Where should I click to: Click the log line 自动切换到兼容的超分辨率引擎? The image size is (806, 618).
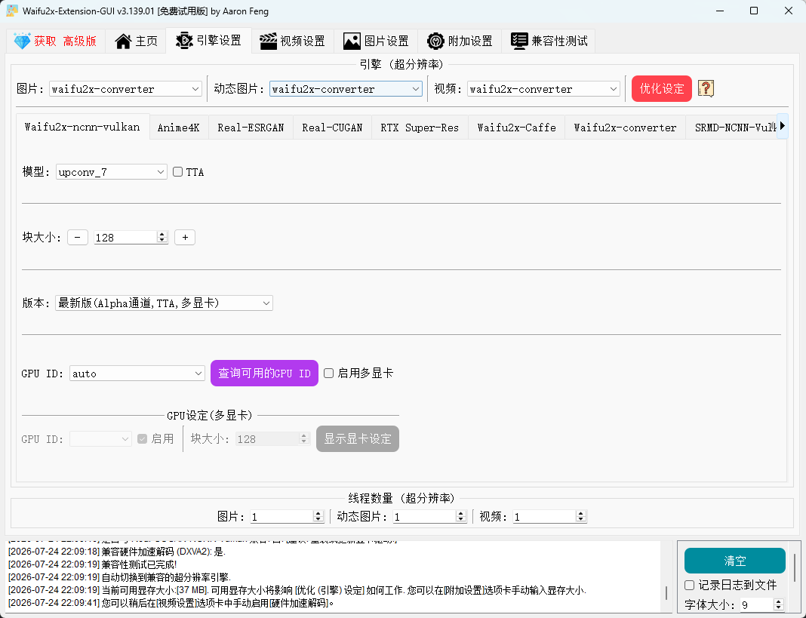coord(119,577)
